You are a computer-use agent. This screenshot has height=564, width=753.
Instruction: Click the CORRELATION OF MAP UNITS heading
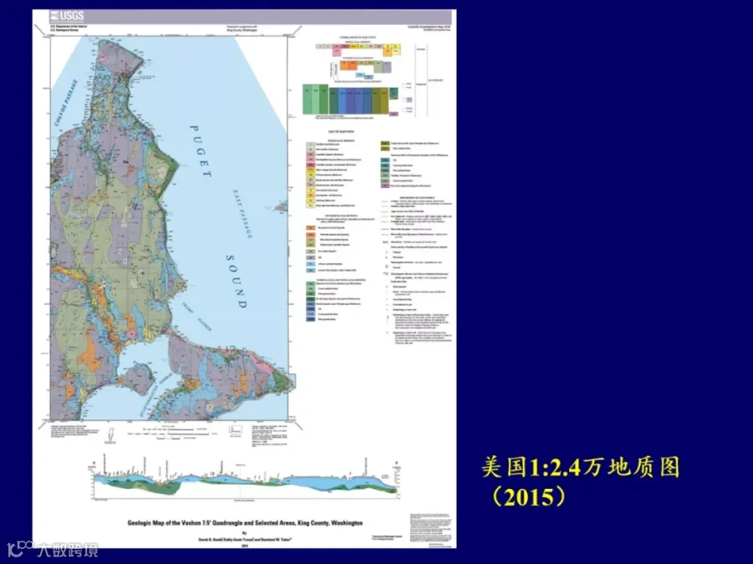358,37
